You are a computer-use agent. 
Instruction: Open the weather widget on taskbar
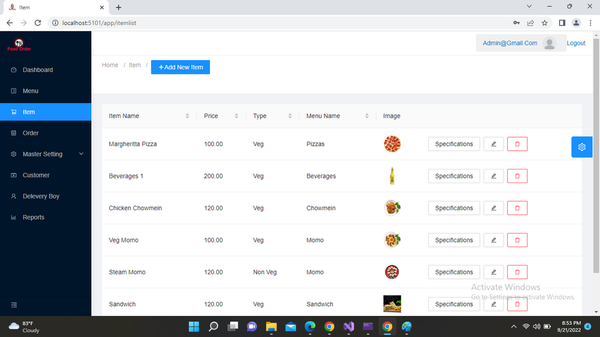pos(24,326)
